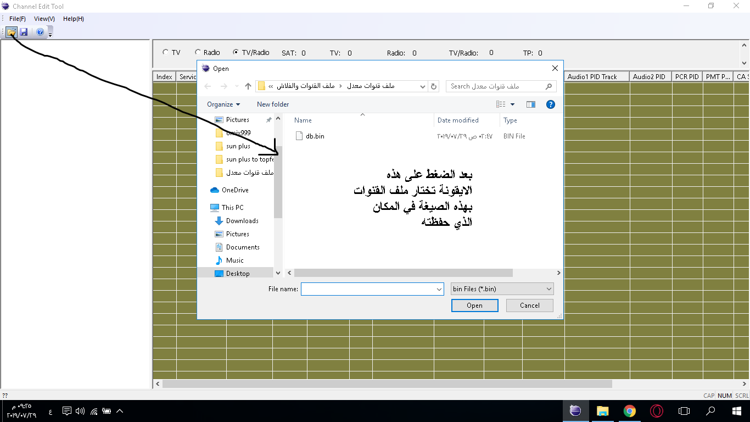The image size is (750, 422).
Task: Open the Organize dropdown
Action: pyautogui.click(x=223, y=104)
